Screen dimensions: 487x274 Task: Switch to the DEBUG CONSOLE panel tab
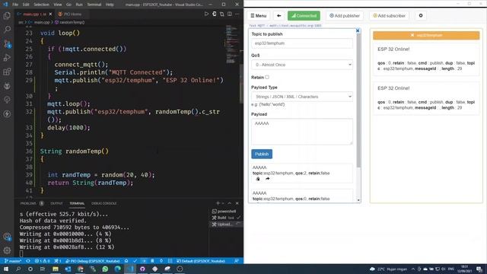click(x=104, y=203)
